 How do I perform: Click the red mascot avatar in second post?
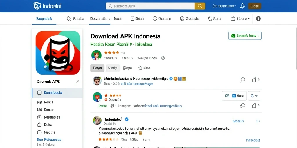tap(97, 97)
